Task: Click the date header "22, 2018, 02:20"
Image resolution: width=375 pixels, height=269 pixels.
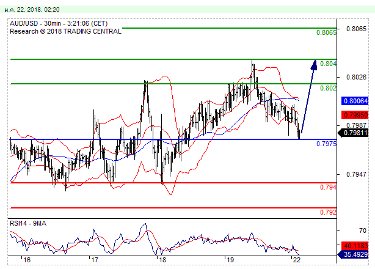Action: click(x=38, y=10)
